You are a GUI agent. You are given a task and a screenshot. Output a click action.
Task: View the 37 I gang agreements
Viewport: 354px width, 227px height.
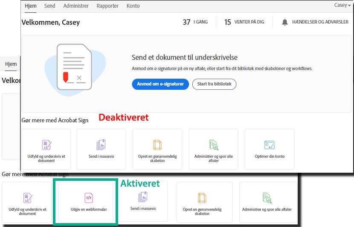pyautogui.click(x=195, y=22)
